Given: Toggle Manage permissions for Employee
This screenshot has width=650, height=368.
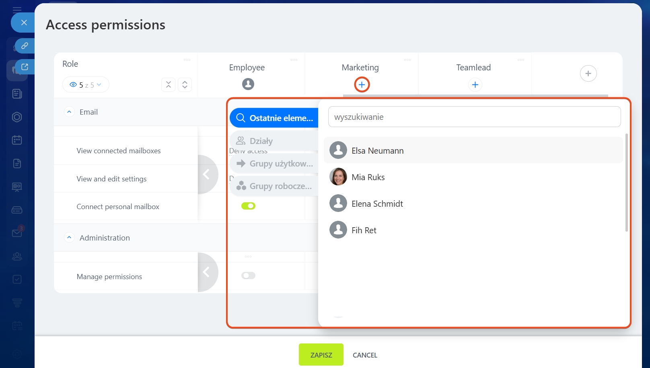Looking at the screenshot, I should tap(248, 275).
